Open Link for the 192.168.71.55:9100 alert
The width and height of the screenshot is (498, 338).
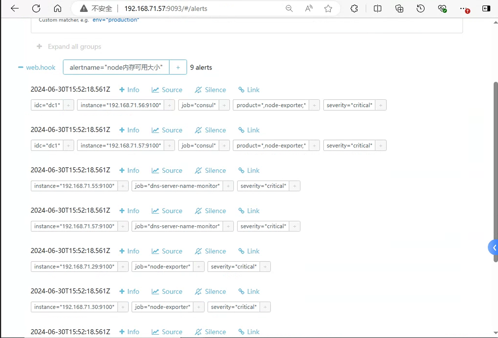(249, 171)
